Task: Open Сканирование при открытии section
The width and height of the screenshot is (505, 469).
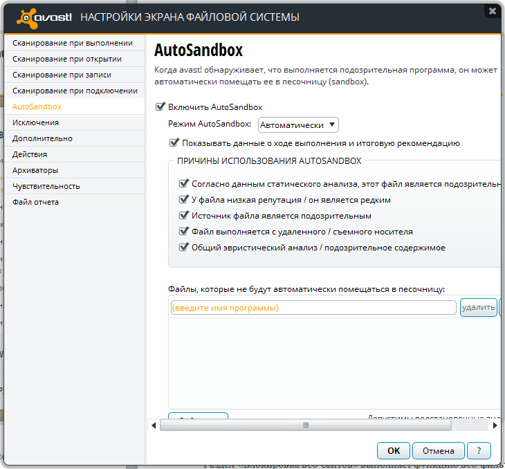Action: (75, 59)
